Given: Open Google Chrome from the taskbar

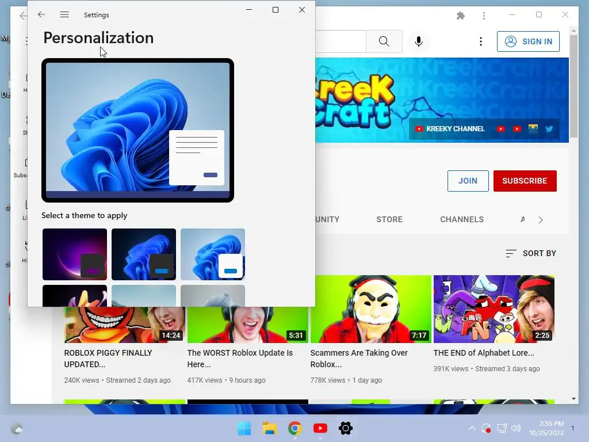Looking at the screenshot, I should pyautogui.click(x=295, y=428).
